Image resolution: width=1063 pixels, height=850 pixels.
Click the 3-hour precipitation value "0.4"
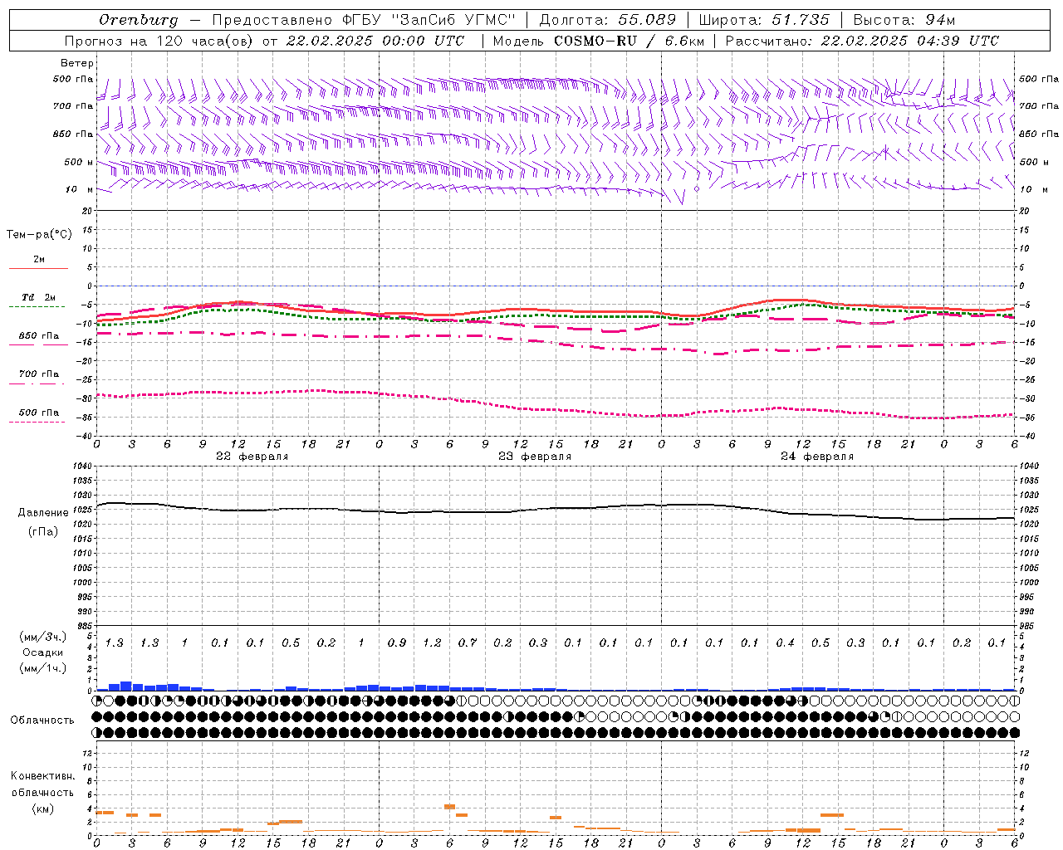click(785, 643)
